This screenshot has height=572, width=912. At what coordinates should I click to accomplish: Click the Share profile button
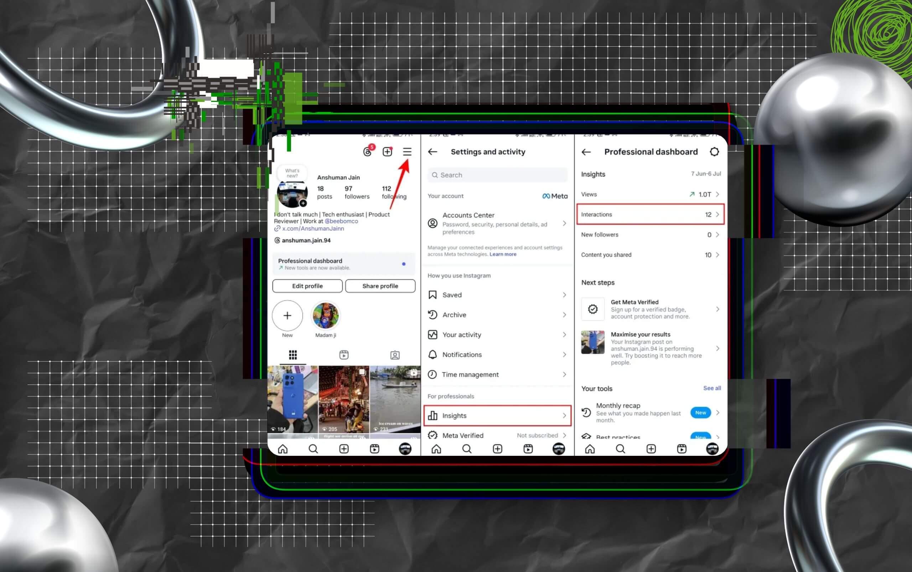click(x=380, y=286)
